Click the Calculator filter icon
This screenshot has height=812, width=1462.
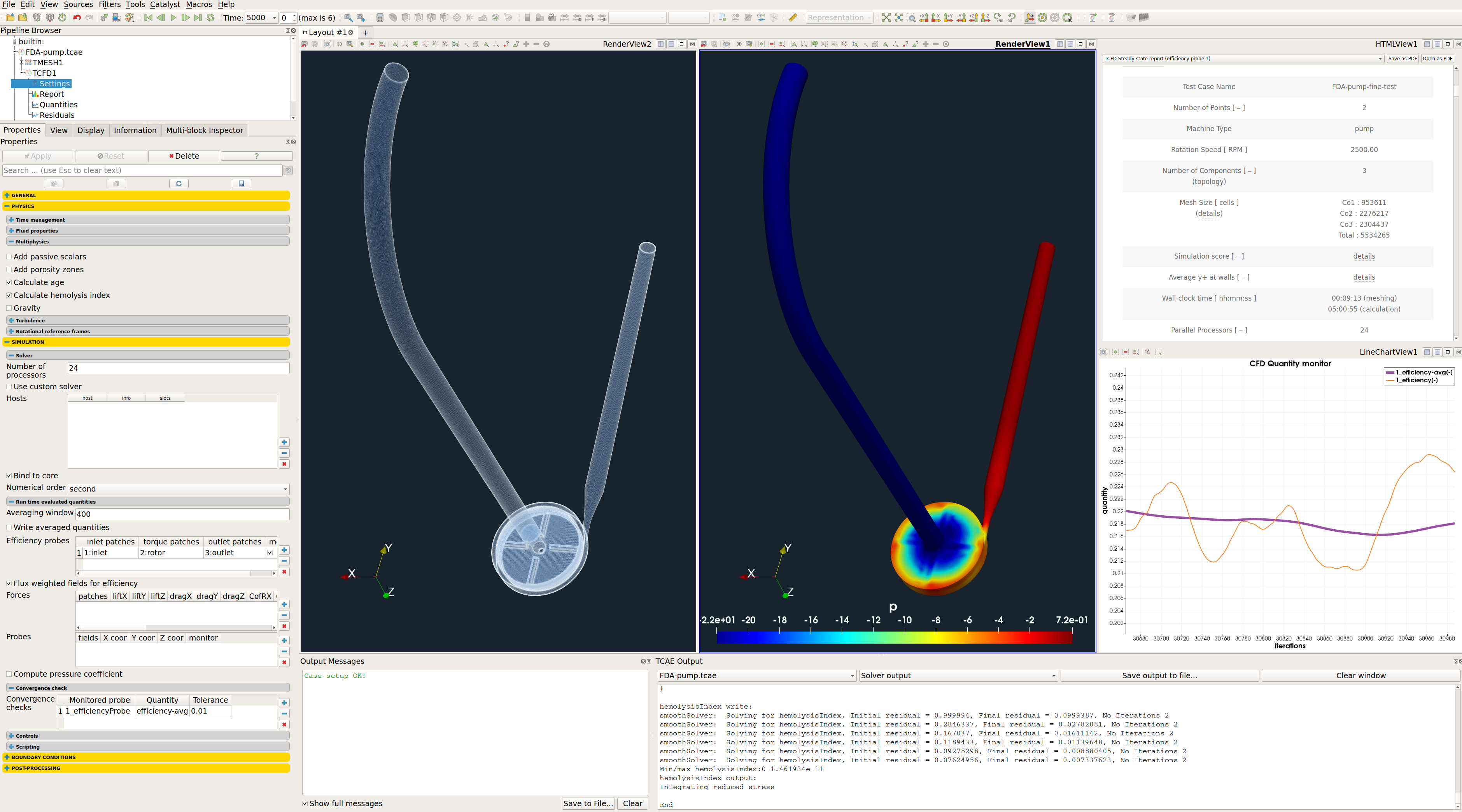pos(380,17)
